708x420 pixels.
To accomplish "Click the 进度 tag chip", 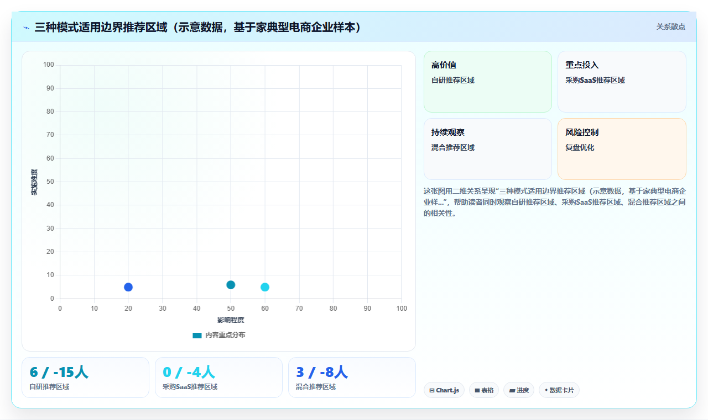I will point(519,390).
